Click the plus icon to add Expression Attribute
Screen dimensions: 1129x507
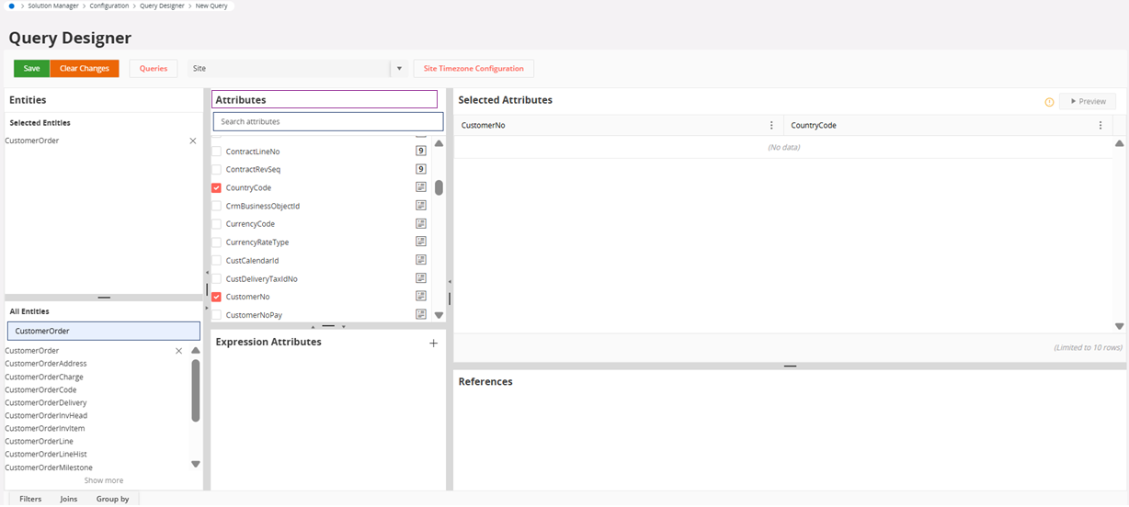(434, 343)
